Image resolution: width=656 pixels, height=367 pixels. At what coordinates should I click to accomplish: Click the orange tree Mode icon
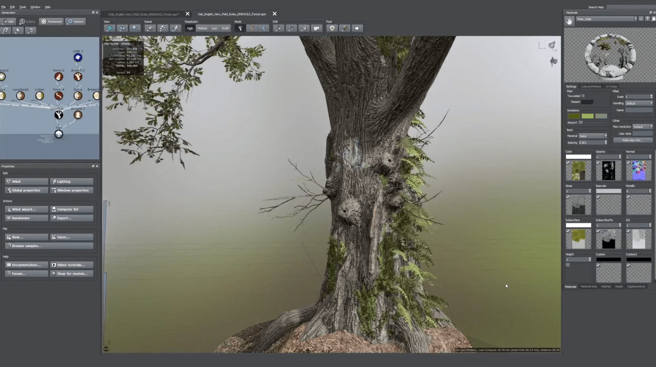pyautogui.click(x=252, y=28)
